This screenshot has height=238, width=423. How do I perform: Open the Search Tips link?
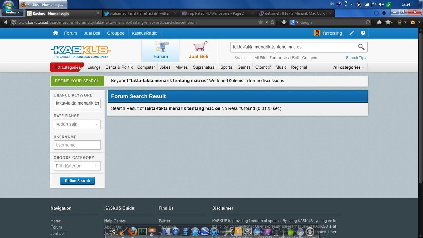pyautogui.click(x=356, y=58)
